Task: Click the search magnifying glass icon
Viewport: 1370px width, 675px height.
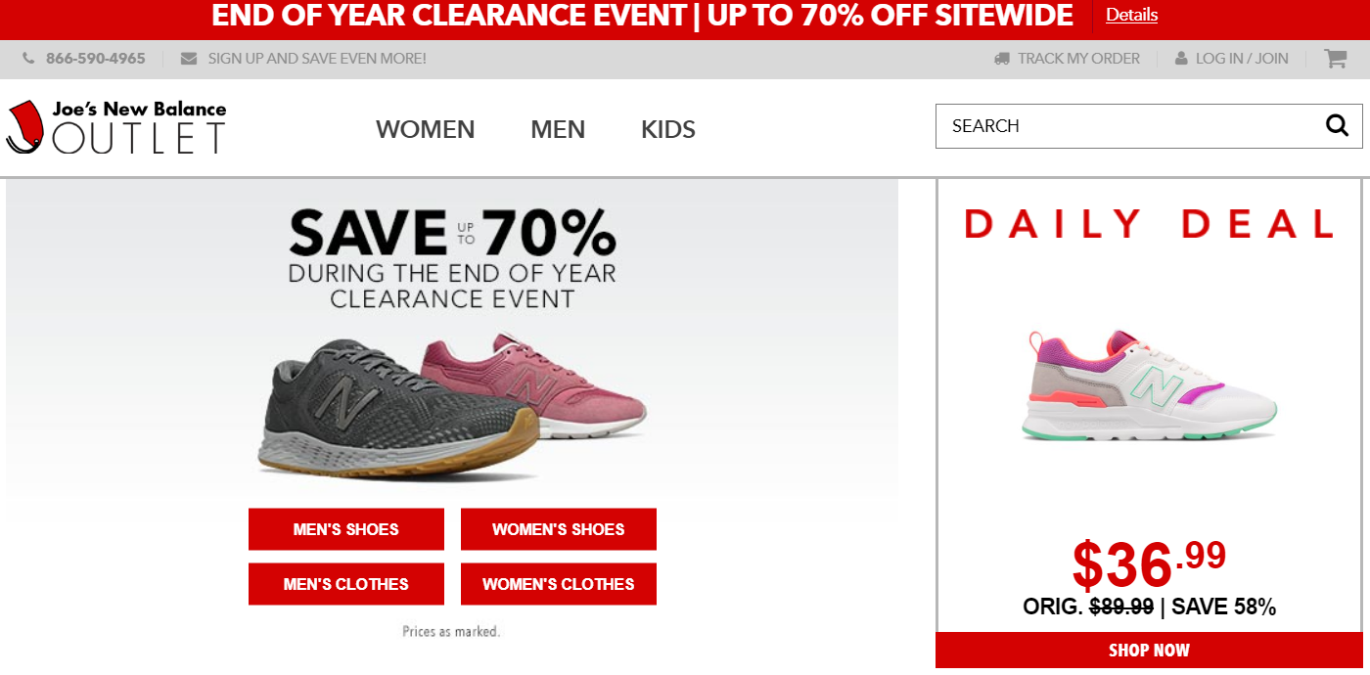Action: click(x=1337, y=125)
